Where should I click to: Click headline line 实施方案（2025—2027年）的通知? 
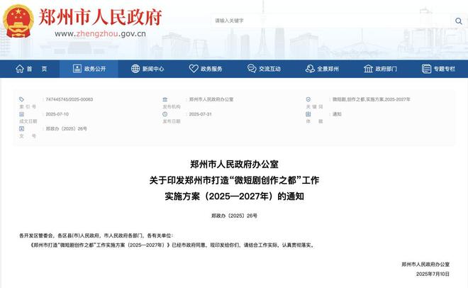(x=234, y=196)
